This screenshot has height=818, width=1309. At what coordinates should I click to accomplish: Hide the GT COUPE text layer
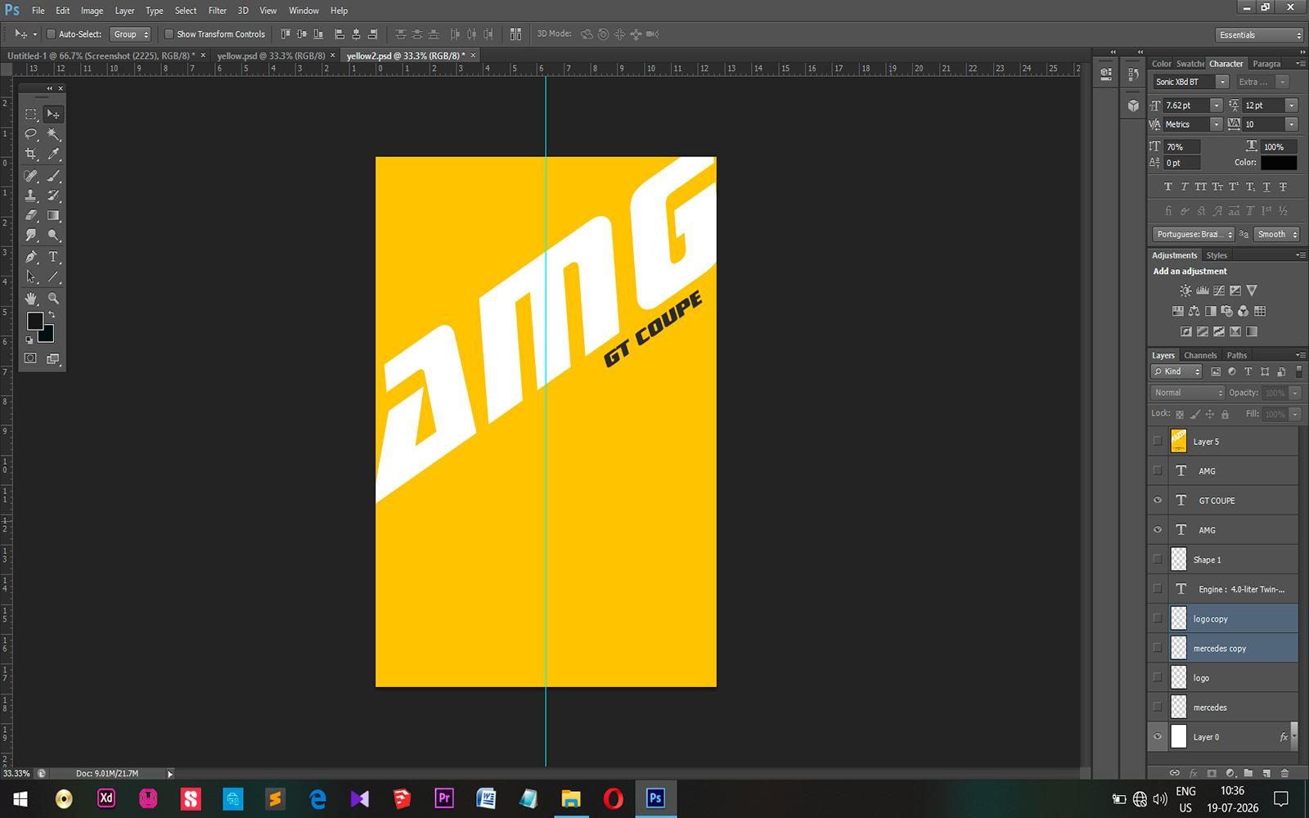coord(1157,501)
